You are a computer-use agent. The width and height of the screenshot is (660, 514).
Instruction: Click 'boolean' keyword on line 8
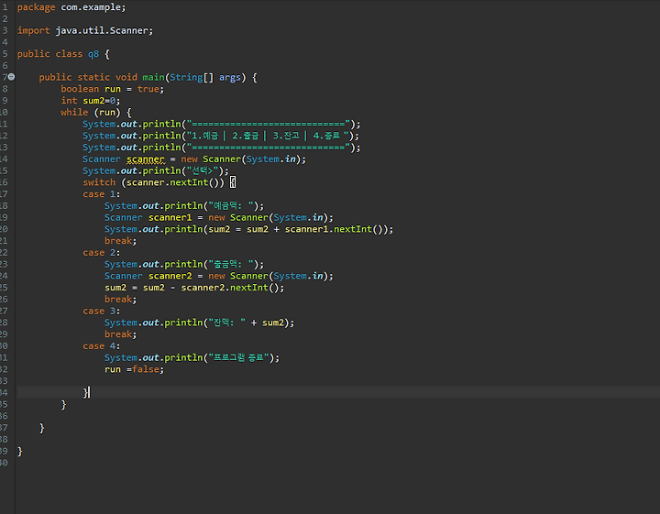point(80,89)
